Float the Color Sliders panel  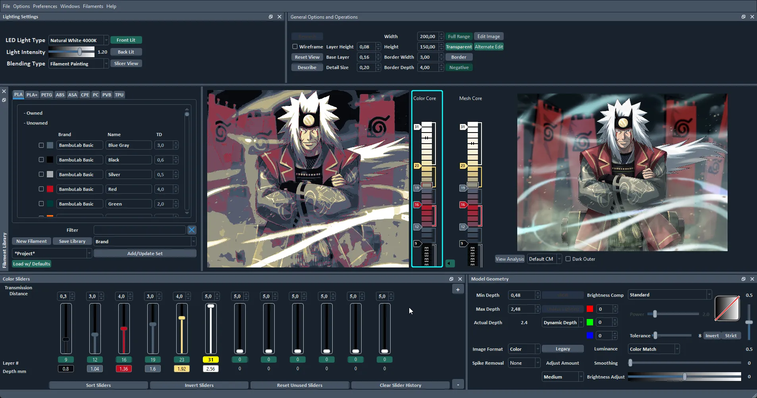(451, 279)
